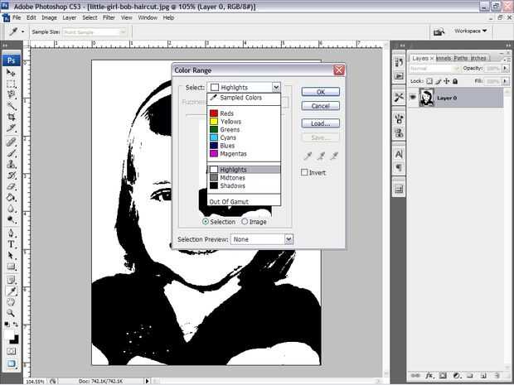Click the Save... button

click(320, 137)
